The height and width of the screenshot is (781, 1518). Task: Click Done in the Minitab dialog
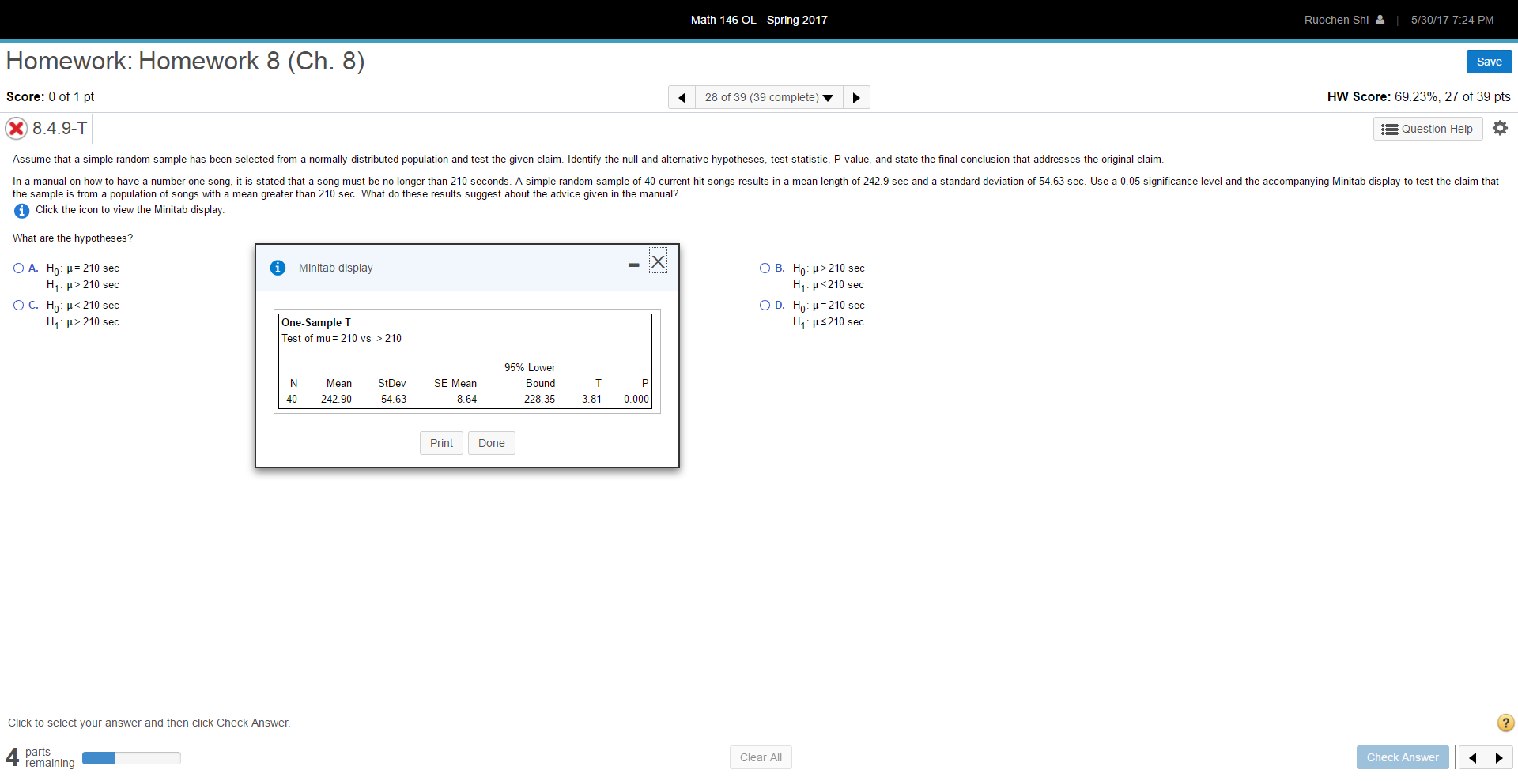tap(491, 443)
